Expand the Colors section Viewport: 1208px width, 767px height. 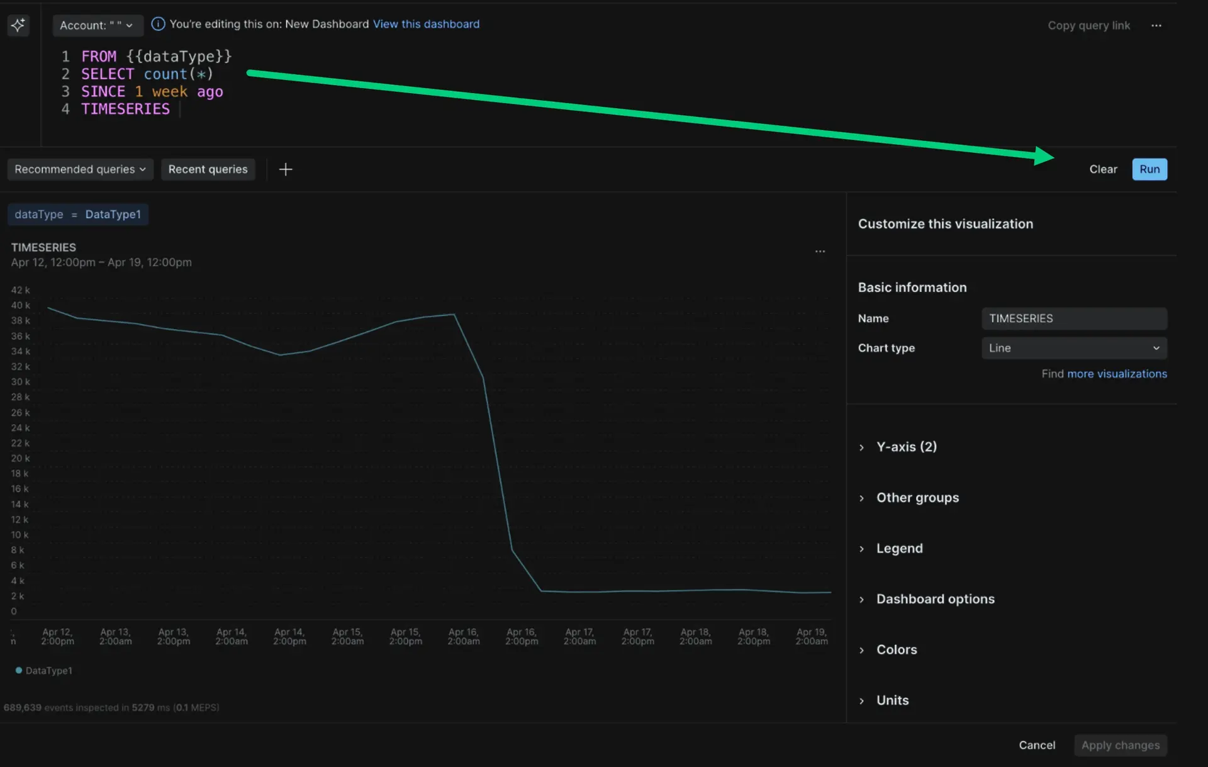click(896, 650)
